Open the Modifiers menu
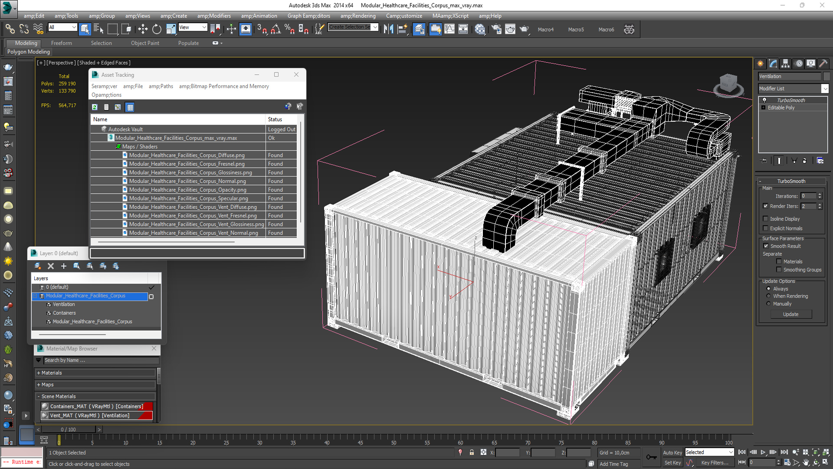This screenshot has height=469, width=833. (214, 16)
